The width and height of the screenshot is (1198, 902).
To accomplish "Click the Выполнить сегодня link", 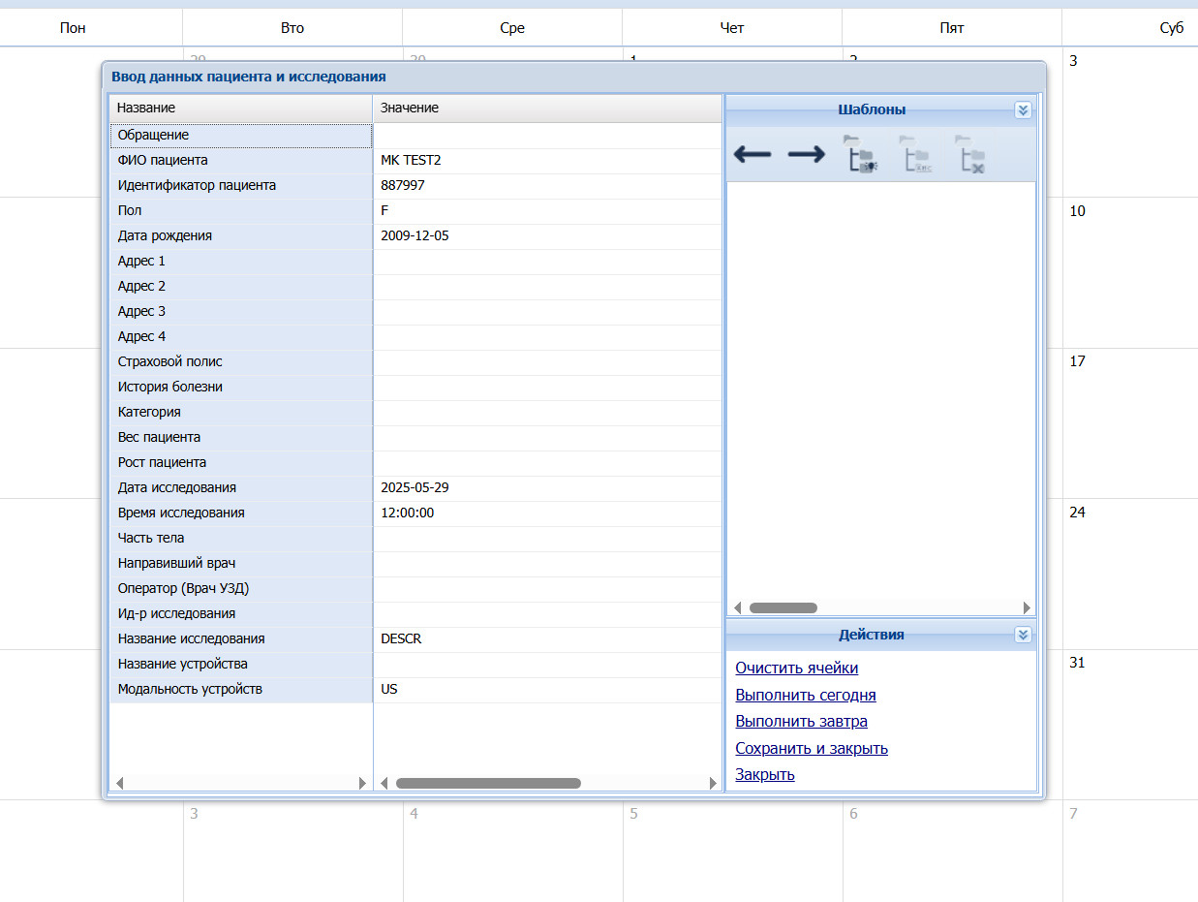I will pos(806,695).
